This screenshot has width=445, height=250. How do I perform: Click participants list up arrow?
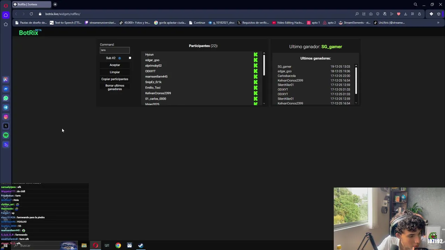tap(264, 53)
